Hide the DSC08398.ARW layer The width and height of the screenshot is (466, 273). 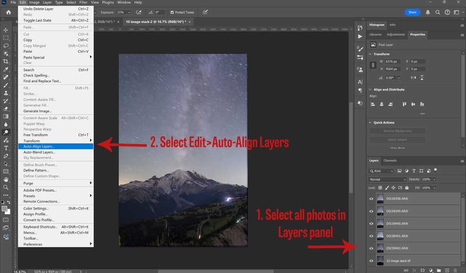pyautogui.click(x=371, y=199)
